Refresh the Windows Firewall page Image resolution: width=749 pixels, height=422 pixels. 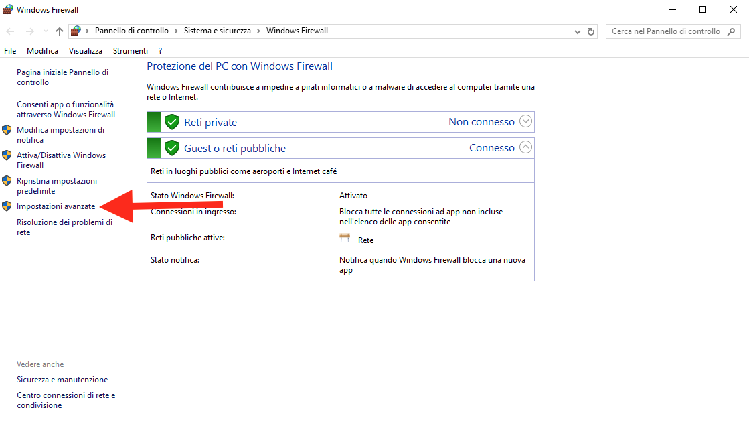(591, 31)
